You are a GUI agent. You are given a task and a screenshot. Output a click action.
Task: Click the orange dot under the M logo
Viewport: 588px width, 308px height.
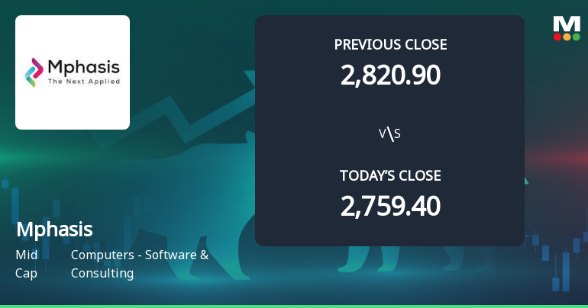pyautogui.click(x=567, y=36)
